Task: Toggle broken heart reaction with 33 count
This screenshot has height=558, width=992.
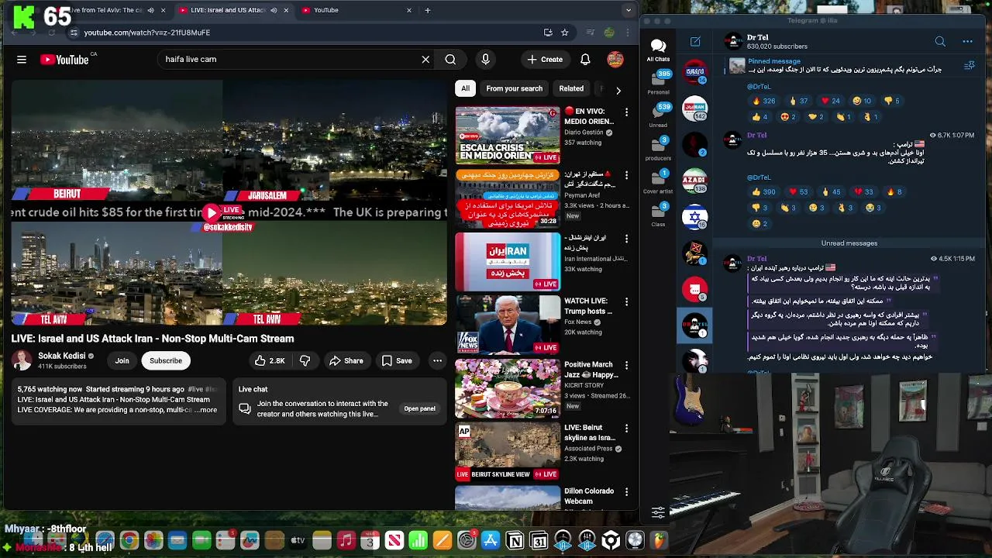Action: 863,191
